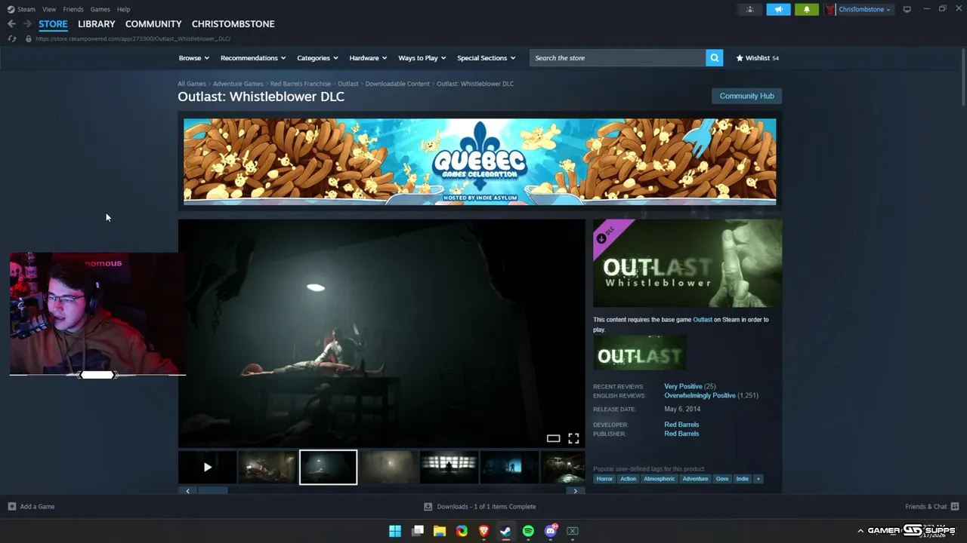Go forward with the Steam navigation arrow
Viewport: 967px width, 543px height.
(x=27, y=24)
